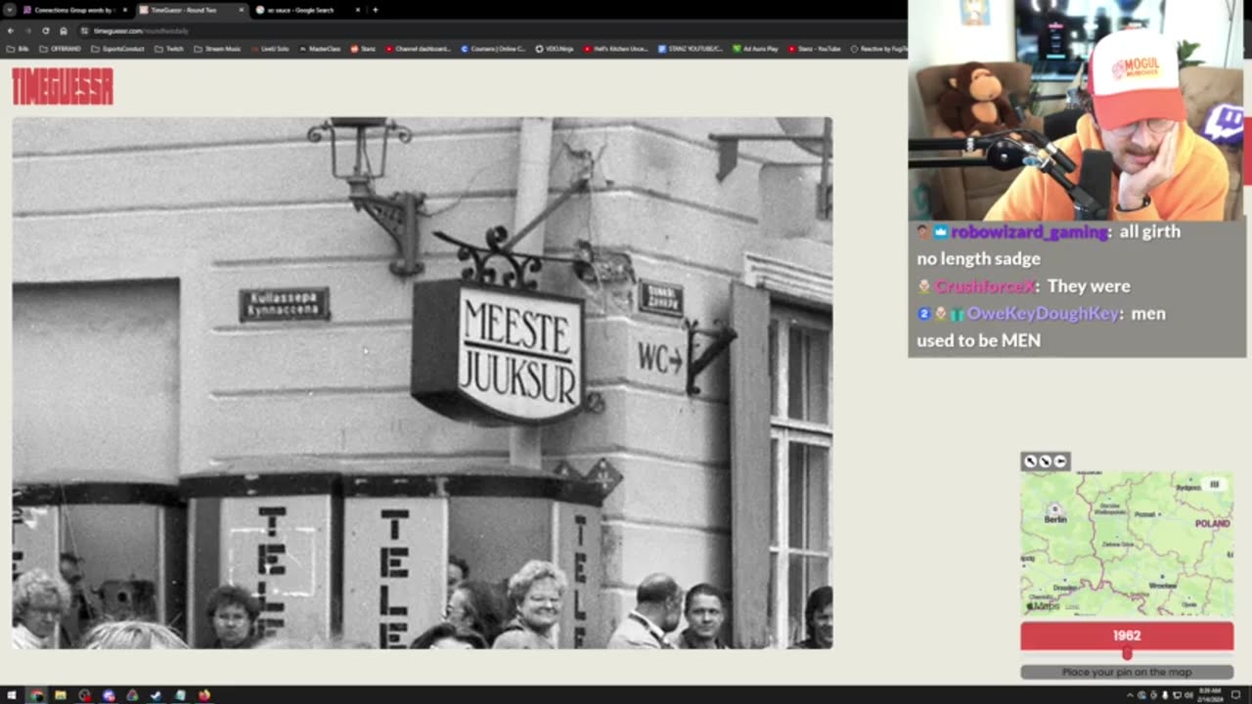Open the VDO.Ninja bookmark
Screen dimensions: 1252x704
coord(555,48)
